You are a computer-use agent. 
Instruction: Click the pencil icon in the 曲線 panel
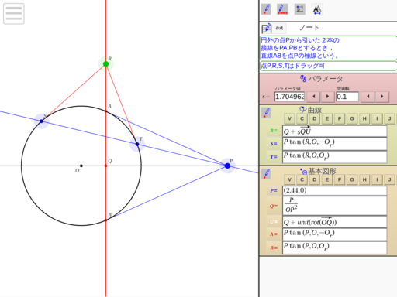pos(266,113)
